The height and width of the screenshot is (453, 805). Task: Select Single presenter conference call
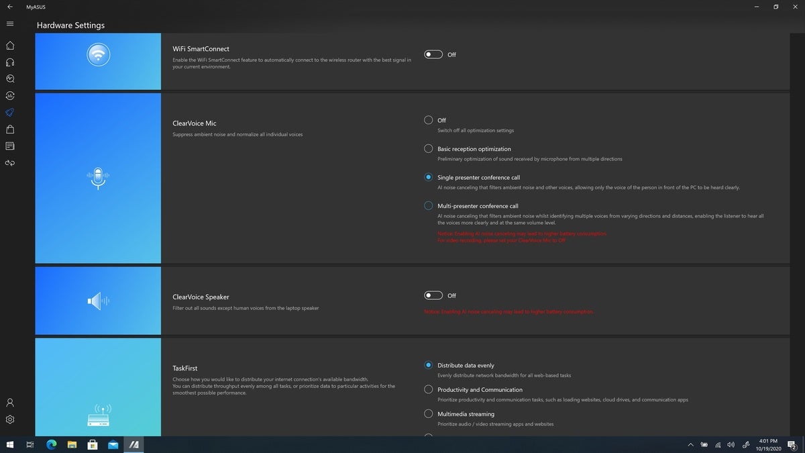click(x=428, y=177)
